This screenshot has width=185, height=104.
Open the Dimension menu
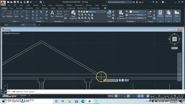click(x=60, y=5)
